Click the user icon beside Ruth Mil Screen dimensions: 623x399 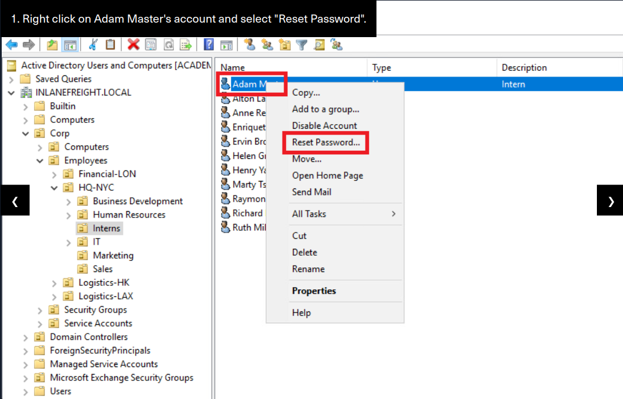point(225,227)
